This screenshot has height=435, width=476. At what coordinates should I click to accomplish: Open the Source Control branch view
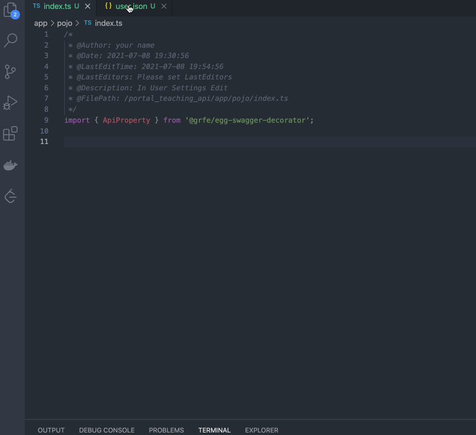coord(10,72)
